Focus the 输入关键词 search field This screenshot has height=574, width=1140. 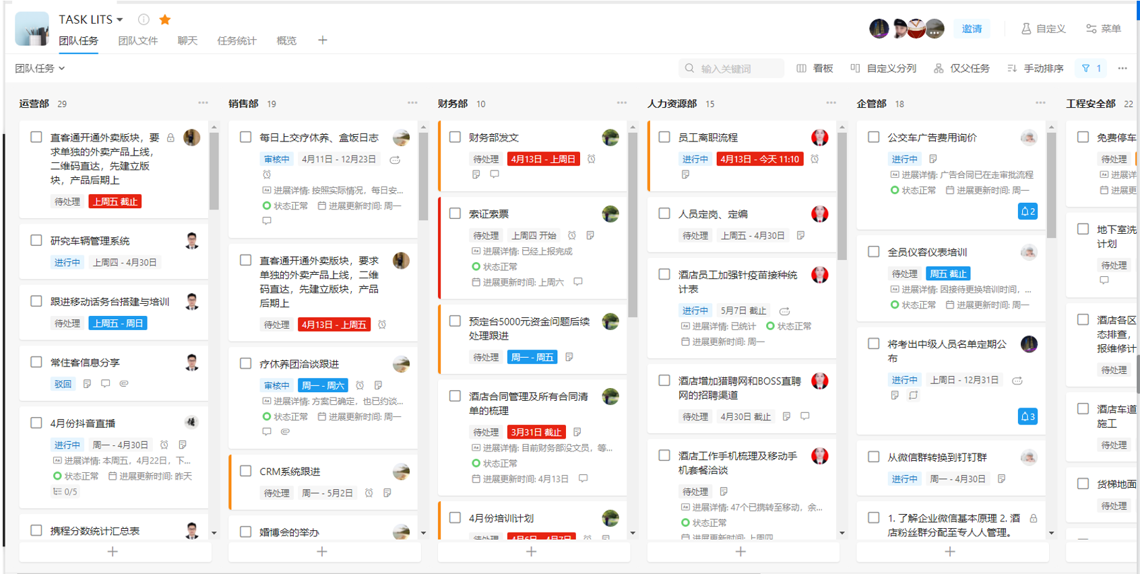734,68
